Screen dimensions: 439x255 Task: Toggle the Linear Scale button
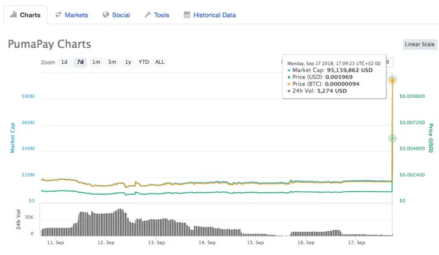[x=419, y=44]
